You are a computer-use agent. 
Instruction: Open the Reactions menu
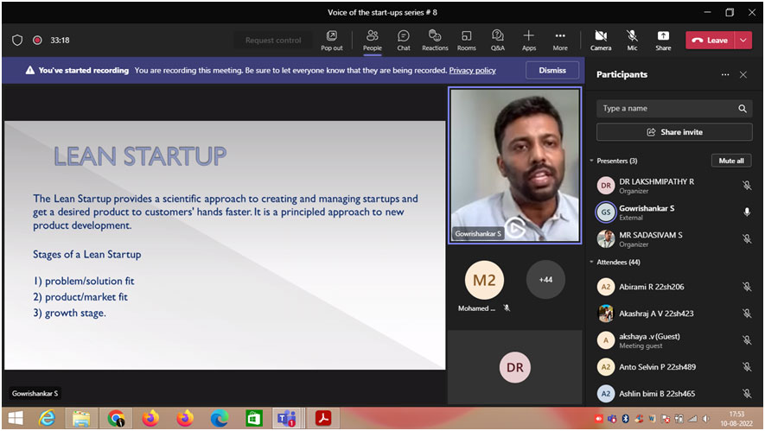coord(435,40)
